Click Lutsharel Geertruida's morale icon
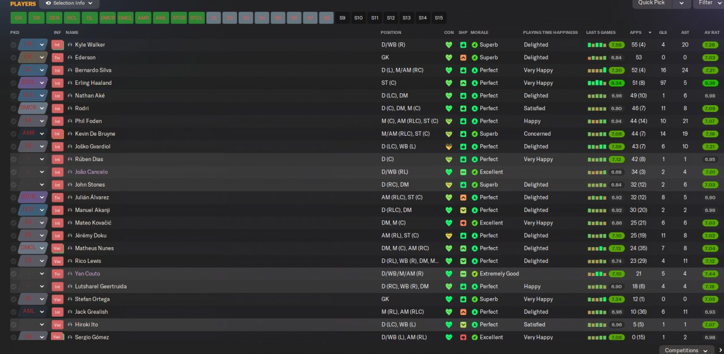The width and height of the screenshot is (724, 354). click(474, 287)
